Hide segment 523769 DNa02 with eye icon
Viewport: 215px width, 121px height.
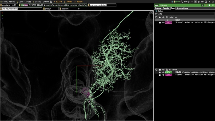pyautogui.click(x=163, y=72)
